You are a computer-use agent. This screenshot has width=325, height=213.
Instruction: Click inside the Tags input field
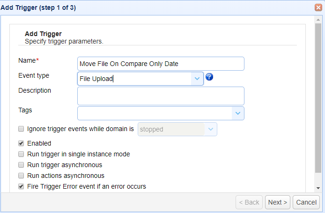155,113
